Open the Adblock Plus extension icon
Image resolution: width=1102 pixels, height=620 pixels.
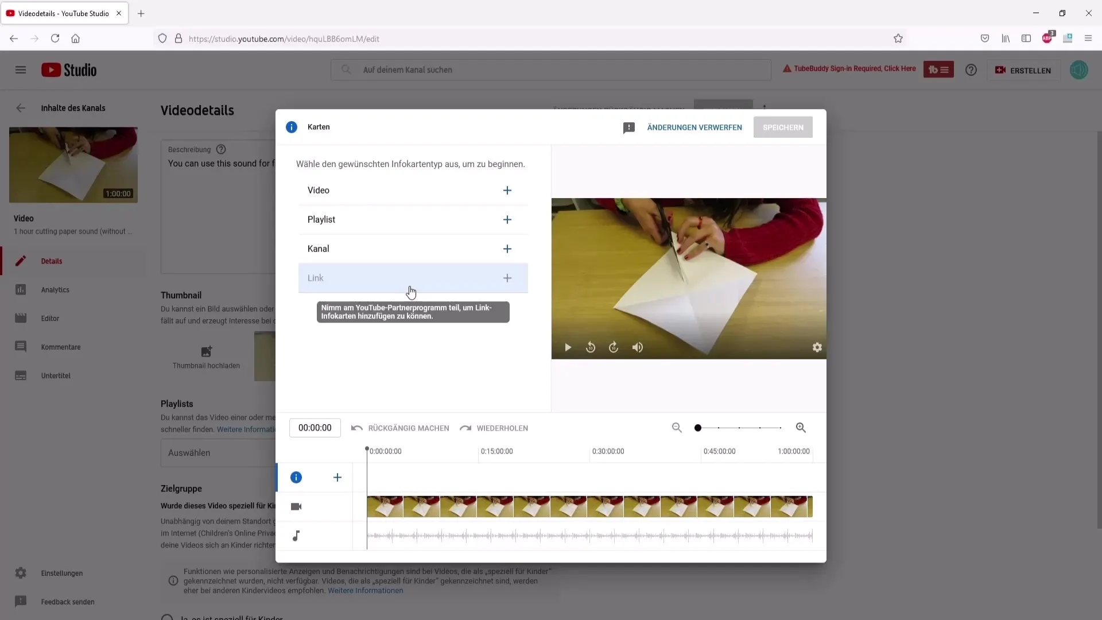[x=1047, y=38]
